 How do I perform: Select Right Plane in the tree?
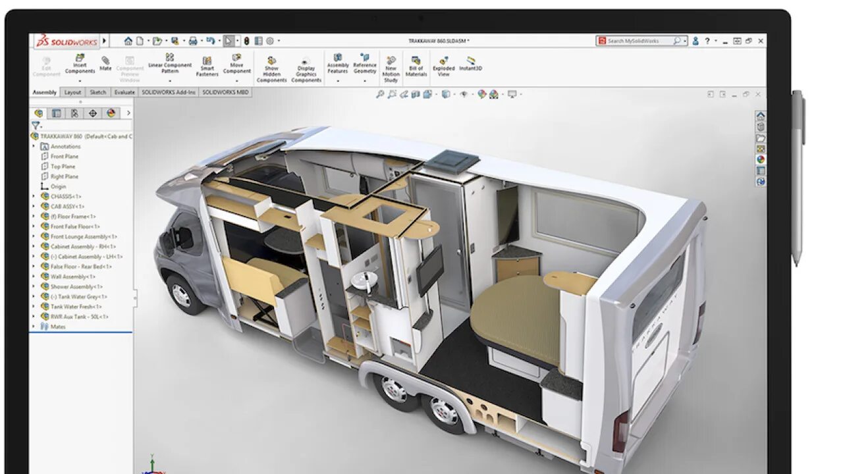pyautogui.click(x=65, y=176)
